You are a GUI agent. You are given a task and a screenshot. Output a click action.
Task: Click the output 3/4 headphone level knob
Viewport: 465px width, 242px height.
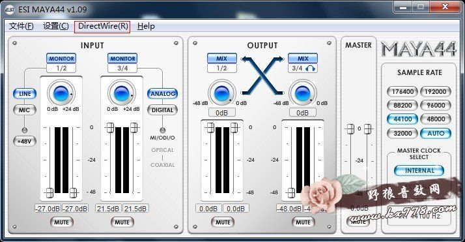[303, 93]
